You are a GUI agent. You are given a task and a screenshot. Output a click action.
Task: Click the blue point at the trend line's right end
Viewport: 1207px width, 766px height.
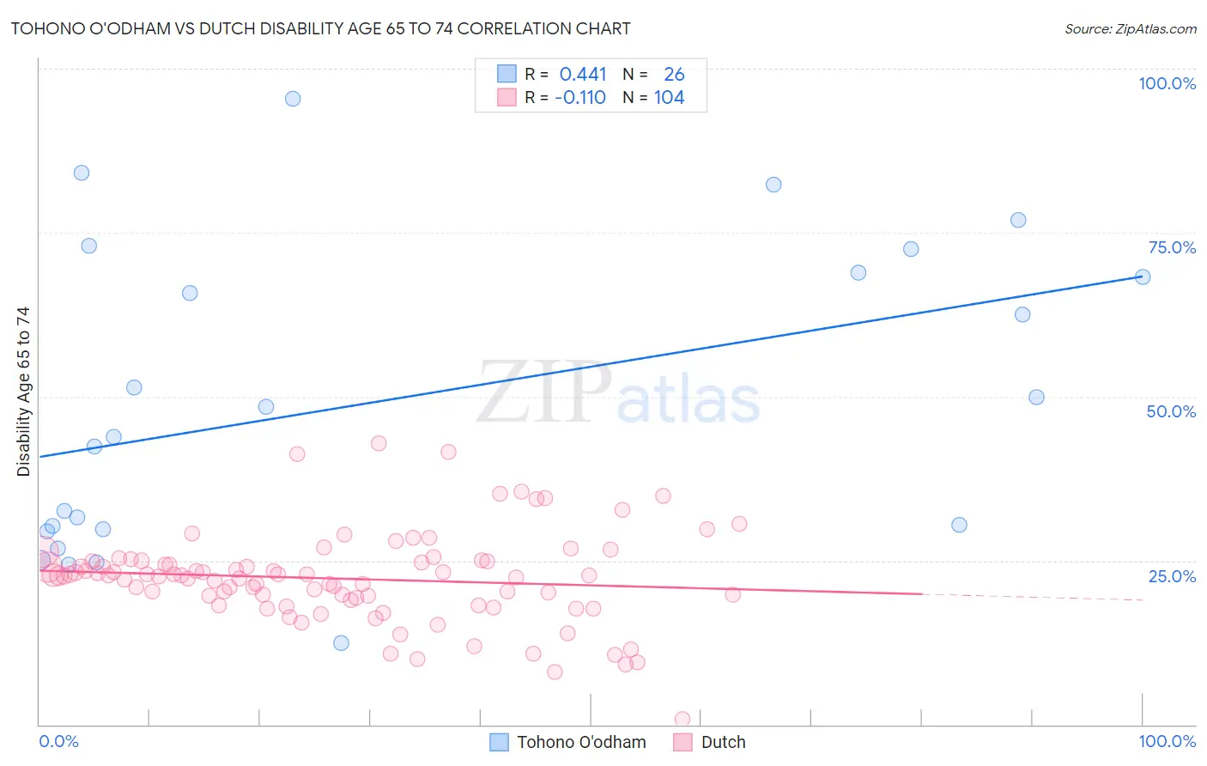click(1143, 277)
